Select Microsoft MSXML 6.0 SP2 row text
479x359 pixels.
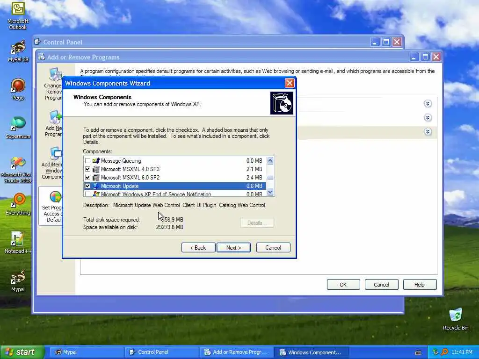coord(130,177)
